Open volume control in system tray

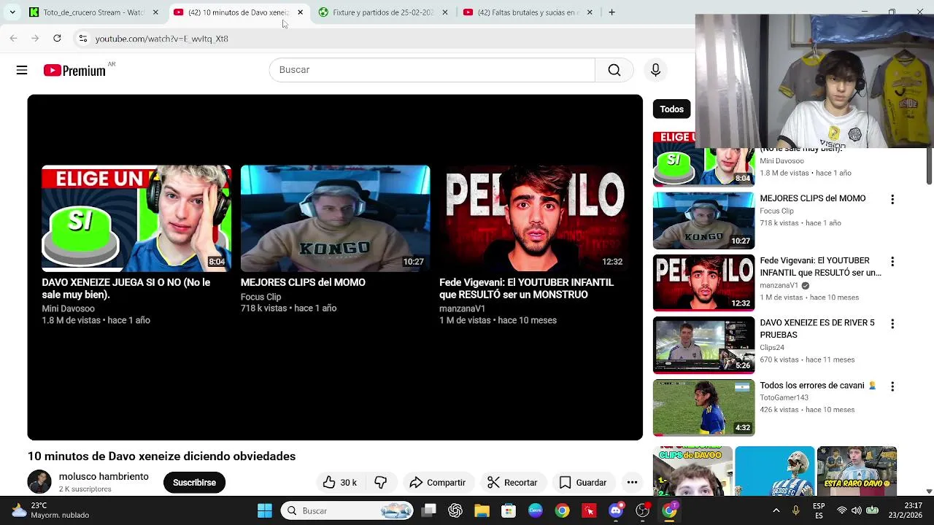(x=856, y=510)
